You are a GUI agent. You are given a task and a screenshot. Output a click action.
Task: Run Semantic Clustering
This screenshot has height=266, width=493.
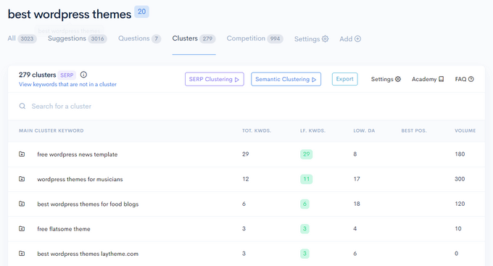pyautogui.click(x=286, y=79)
